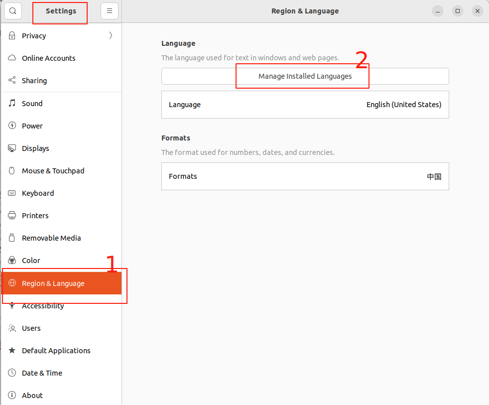Click the Users person icon
489x405 pixels.
pyautogui.click(x=12, y=328)
